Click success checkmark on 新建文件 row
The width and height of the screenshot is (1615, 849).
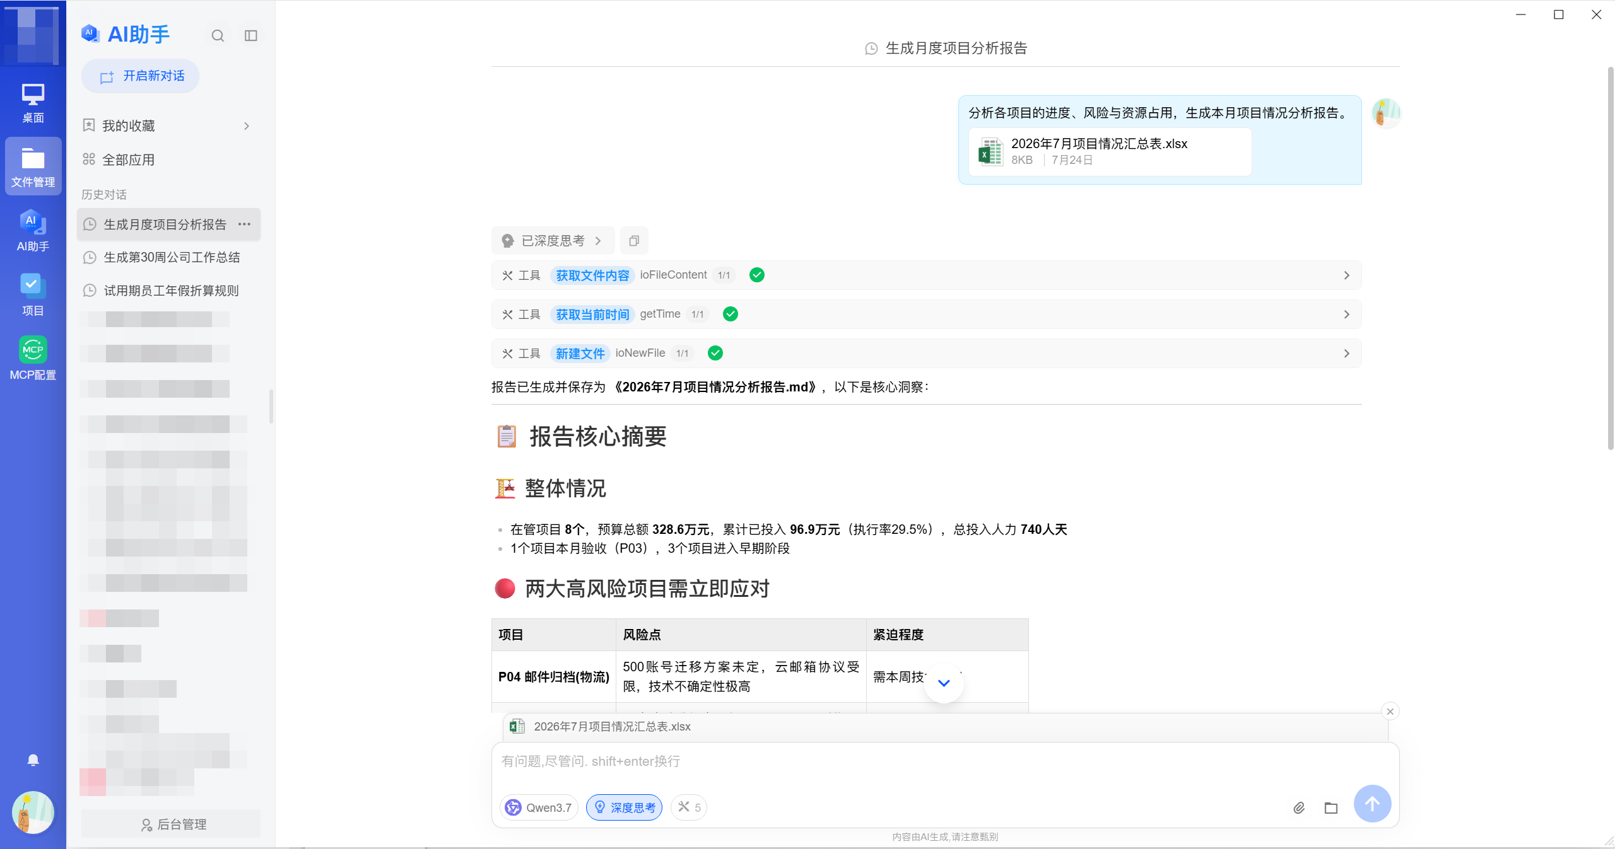pos(715,353)
